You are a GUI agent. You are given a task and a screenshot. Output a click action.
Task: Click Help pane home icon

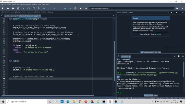click(172, 13)
